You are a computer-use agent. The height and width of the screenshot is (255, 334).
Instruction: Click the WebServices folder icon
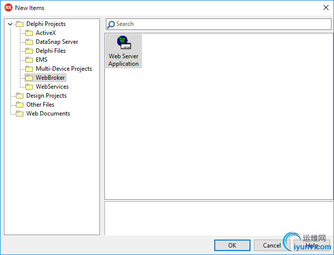[29, 87]
